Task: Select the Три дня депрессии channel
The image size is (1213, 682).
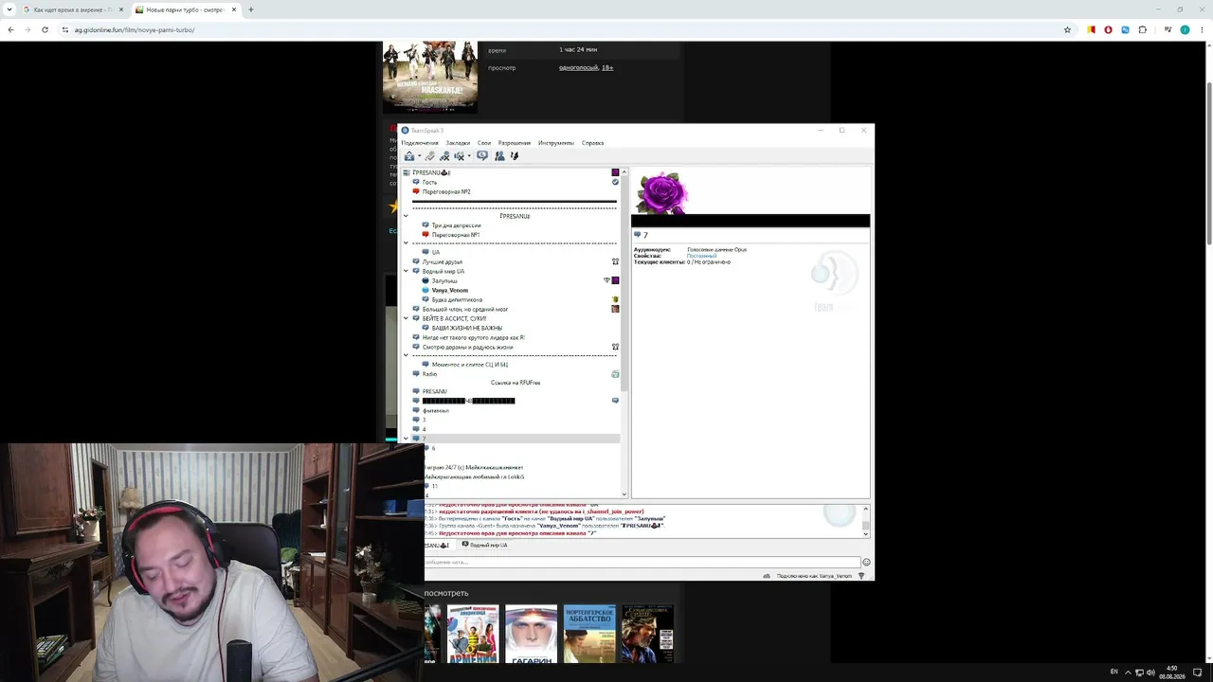Action: (x=456, y=225)
